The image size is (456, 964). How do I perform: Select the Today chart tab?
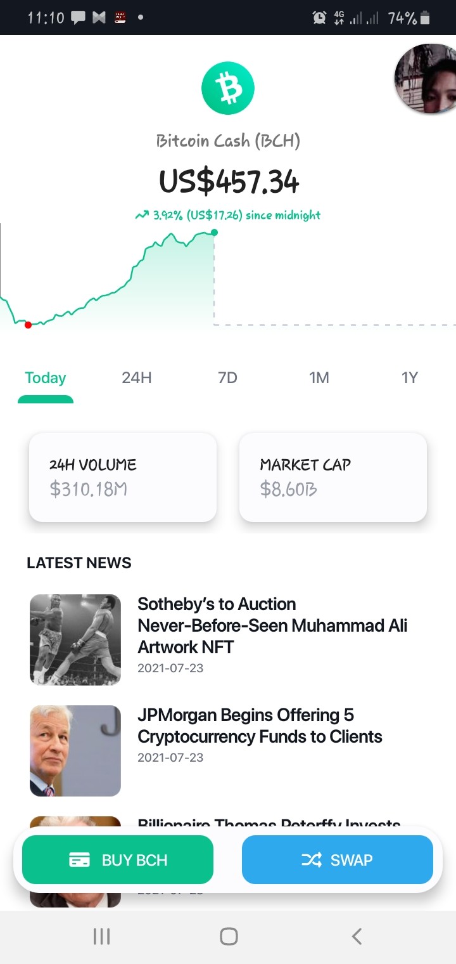46,378
